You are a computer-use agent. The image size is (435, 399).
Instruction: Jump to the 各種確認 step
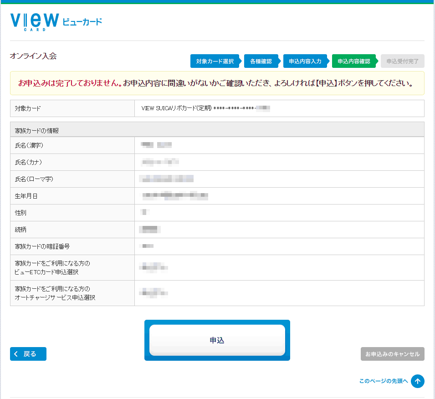pyautogui.click(x=261, y=61)
